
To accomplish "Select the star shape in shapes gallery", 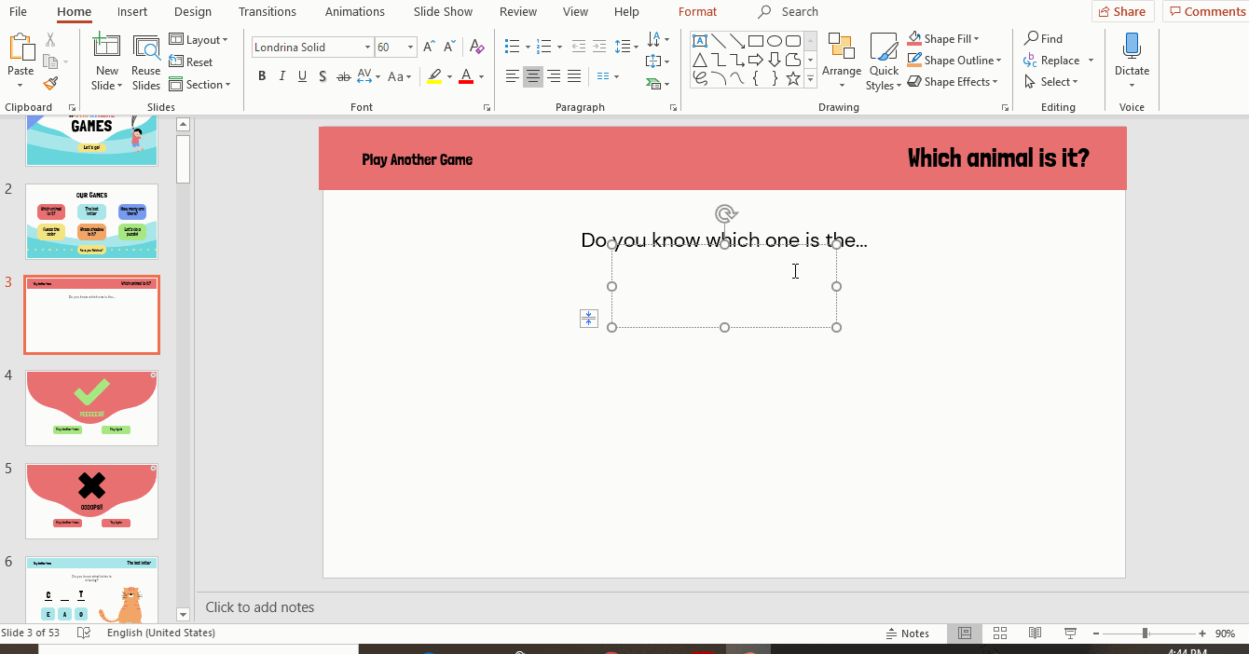I will (793, 79).
